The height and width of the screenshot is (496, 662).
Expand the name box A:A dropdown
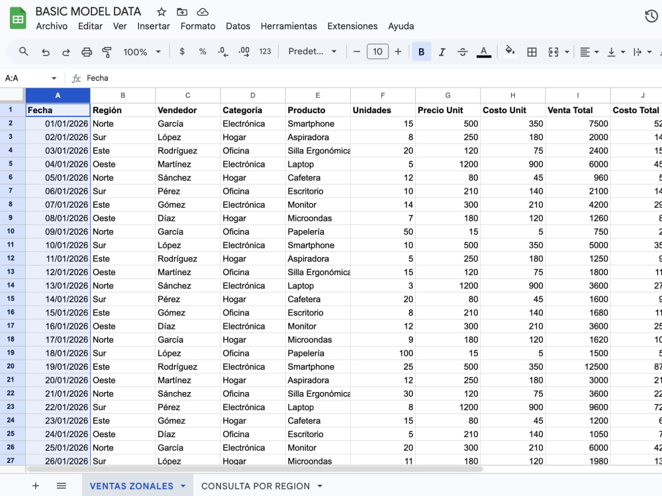coord(54,78)
